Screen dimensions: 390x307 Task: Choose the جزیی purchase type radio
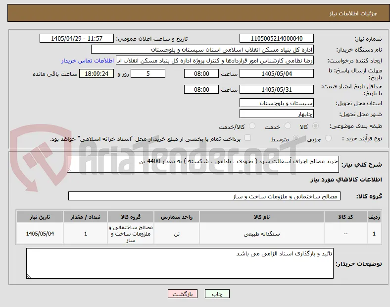328,138
